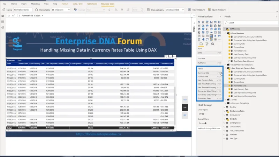The width and height of the screenshot is (279, 157).
Task: Uncheck Last Reported Currency Rate field
Action: tap(229, 96)
